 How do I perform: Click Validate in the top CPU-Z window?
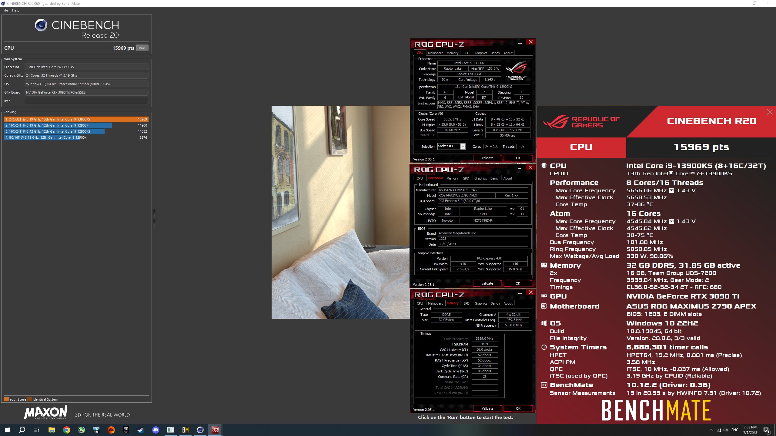point(487,158)
